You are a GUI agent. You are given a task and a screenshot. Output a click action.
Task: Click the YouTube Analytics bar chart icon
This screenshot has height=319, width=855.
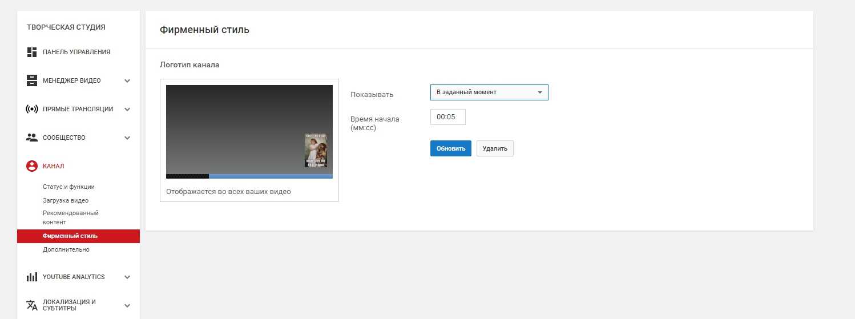coord(32,277)
